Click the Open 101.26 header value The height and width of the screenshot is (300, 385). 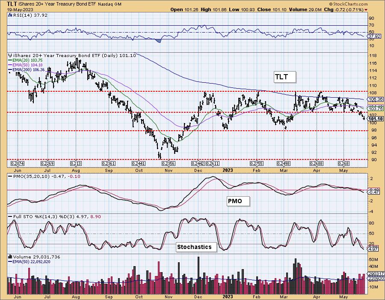(x=185, y=9)
